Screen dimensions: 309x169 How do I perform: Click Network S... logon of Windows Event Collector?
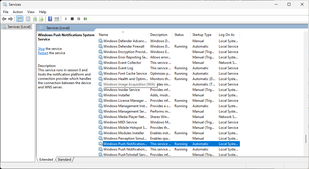[x=228, y=63]
